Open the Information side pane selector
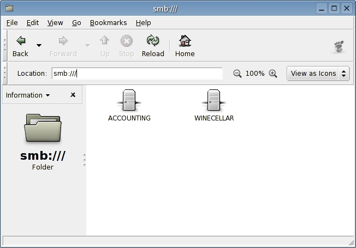 [x=28, y=95]
